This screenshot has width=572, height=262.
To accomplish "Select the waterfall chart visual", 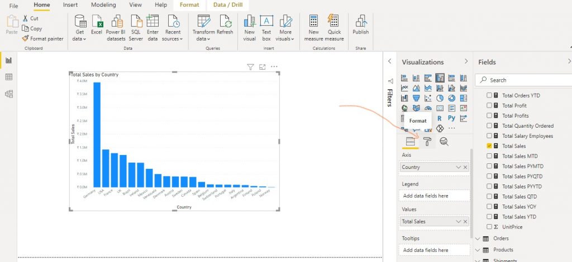I will pyautogui.click(x=404, y=98).
